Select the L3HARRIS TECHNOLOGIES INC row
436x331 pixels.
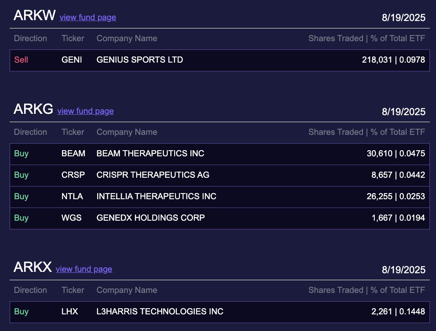[x=220, y=312]
